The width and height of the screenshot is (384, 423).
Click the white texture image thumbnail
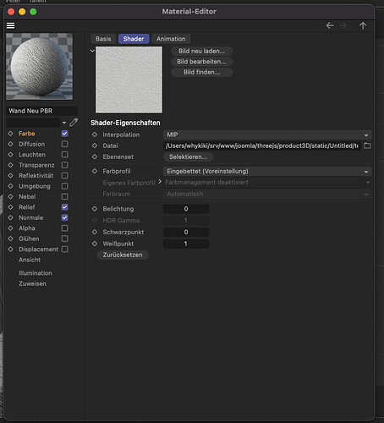point(129,80)
